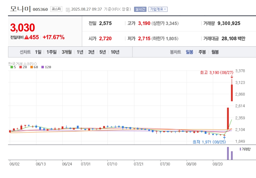Click the 전일 value 2,575
The image size is (256, 178).
coord(105,23)
